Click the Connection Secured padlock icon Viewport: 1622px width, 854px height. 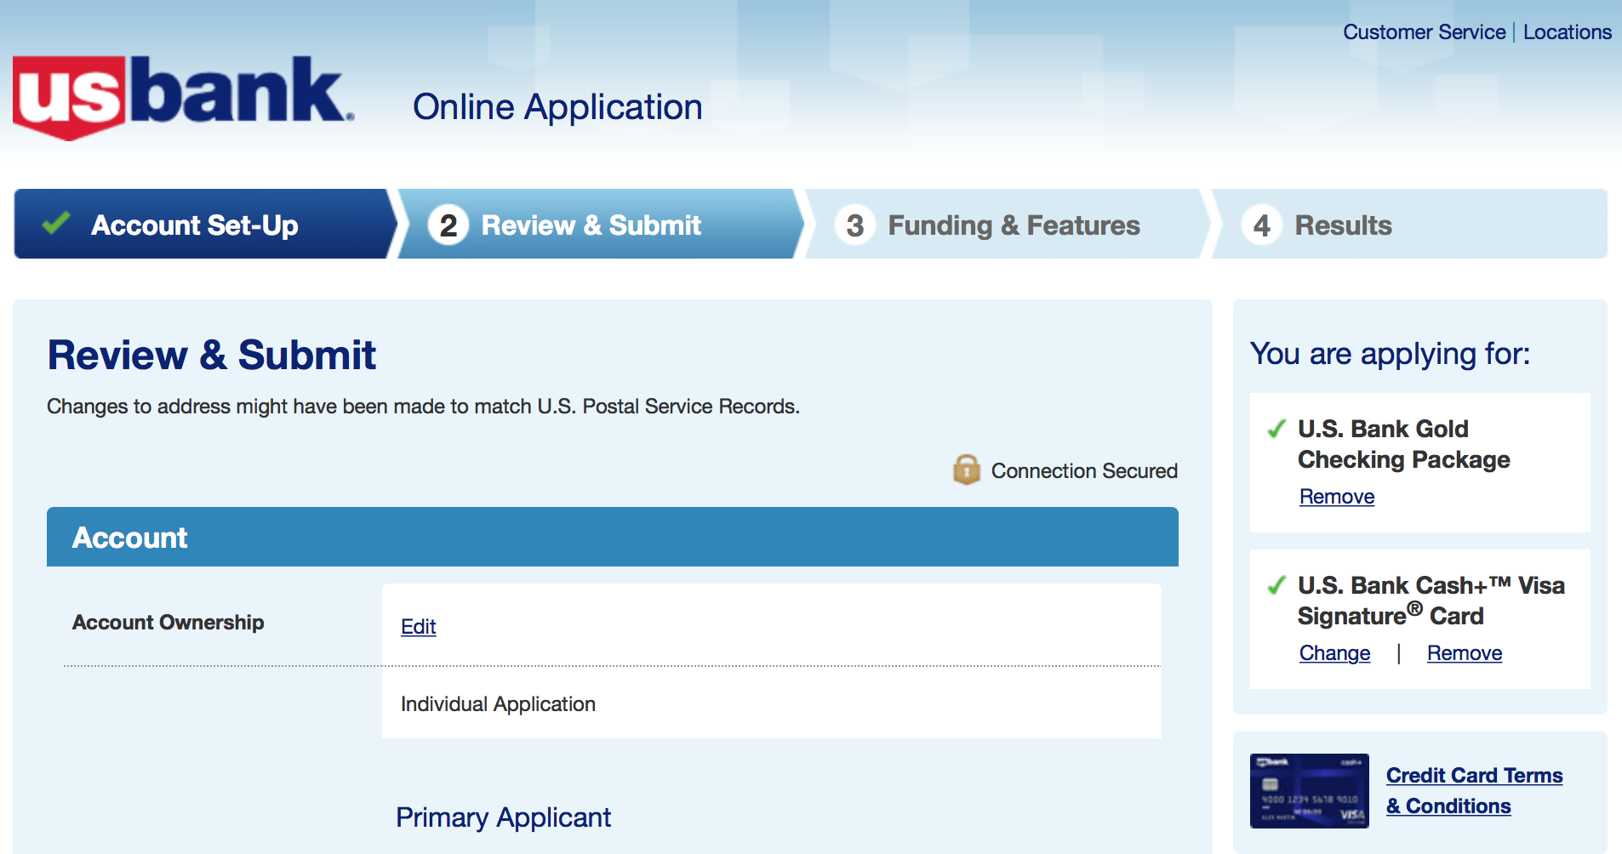coord(967,470)
